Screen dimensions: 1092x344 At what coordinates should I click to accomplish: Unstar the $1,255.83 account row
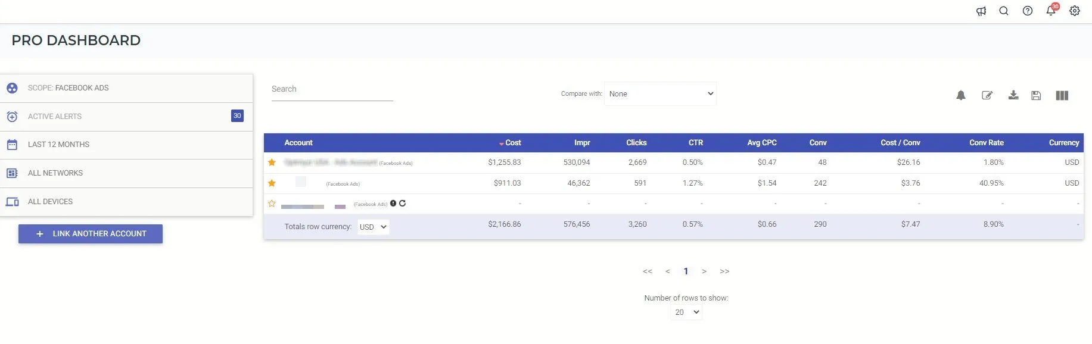pos(272,162)
